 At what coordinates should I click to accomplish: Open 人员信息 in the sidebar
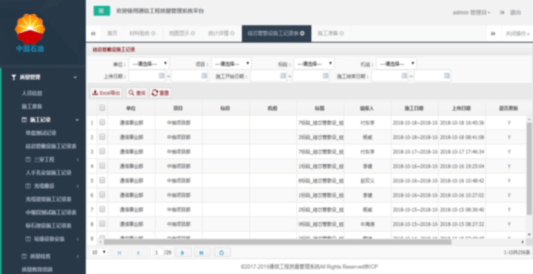[x=32, y=93]
